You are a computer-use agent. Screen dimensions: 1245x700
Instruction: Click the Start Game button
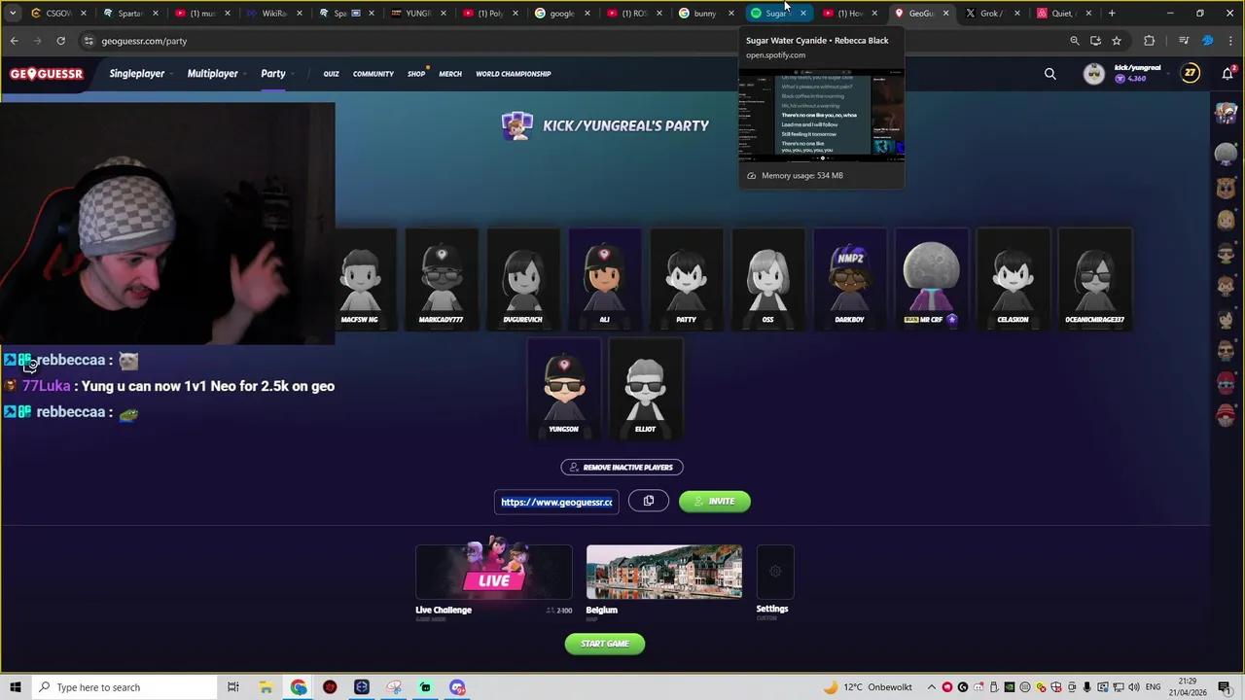point(605,644)
